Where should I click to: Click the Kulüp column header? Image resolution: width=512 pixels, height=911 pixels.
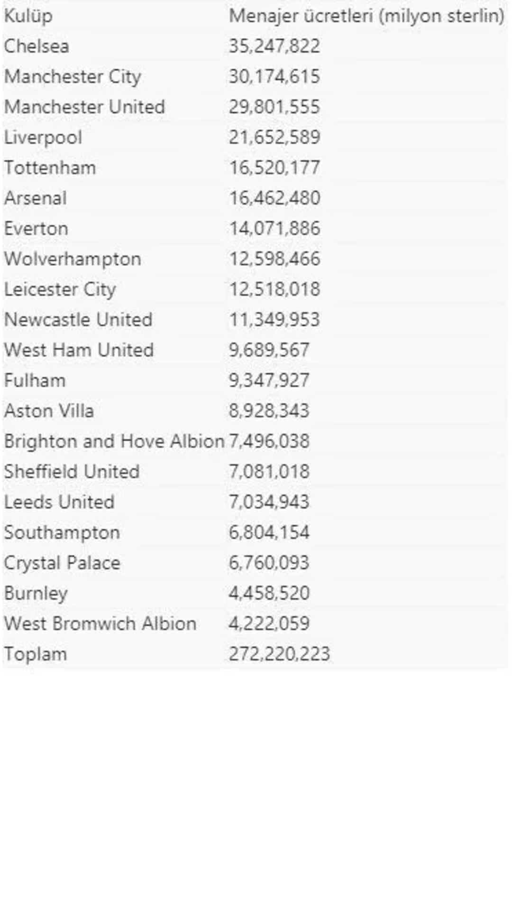click(28, 16)
